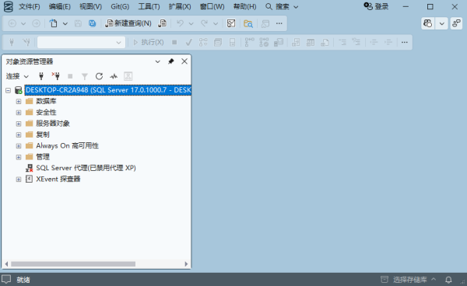Expand the 服务器对象 folder
The width and height of the screenshot is (467, 286).
(19, 124)
